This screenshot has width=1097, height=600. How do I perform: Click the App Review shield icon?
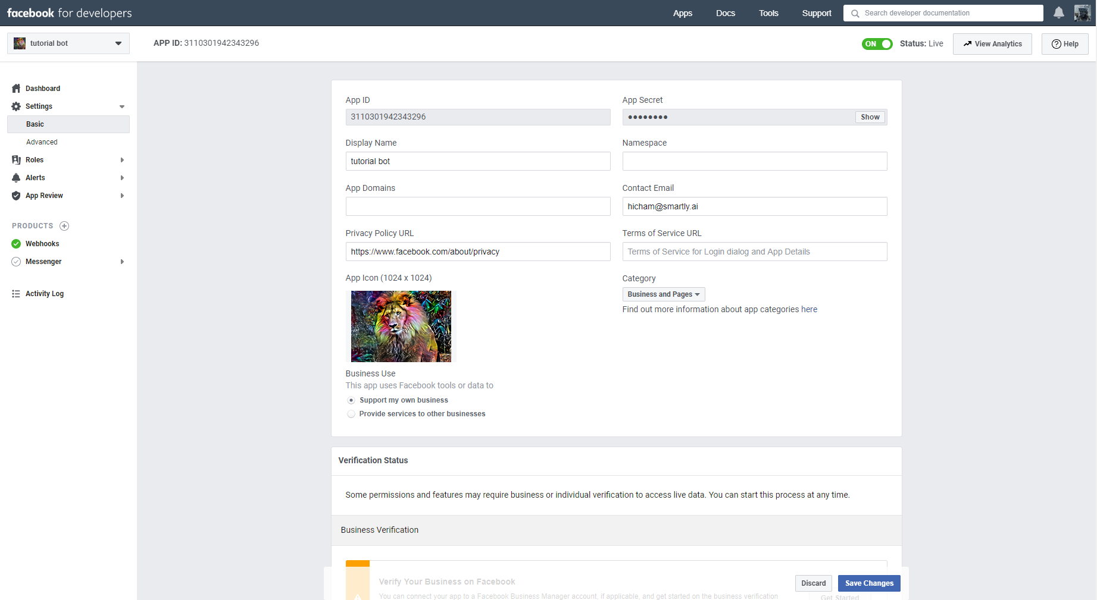[x=16, y=196]
